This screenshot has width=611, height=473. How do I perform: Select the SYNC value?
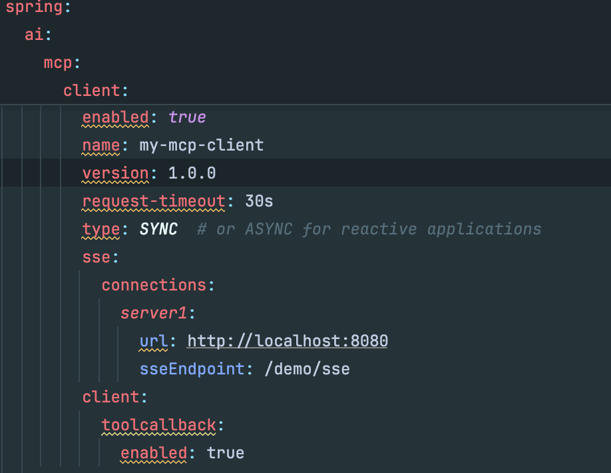coord(159,229)
